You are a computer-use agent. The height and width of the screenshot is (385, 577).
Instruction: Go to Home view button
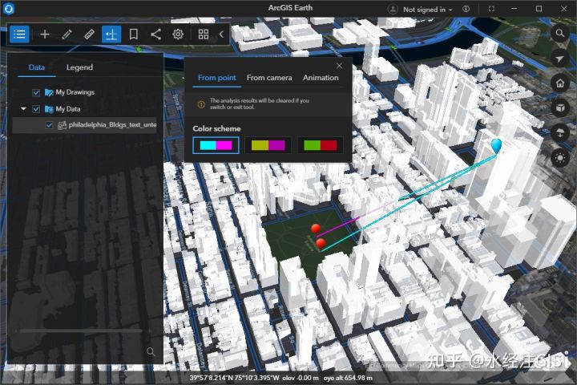[x=559, y=83]
